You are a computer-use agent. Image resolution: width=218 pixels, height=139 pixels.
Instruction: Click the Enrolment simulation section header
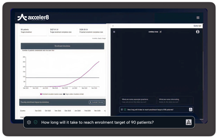(x=63, y=46)
